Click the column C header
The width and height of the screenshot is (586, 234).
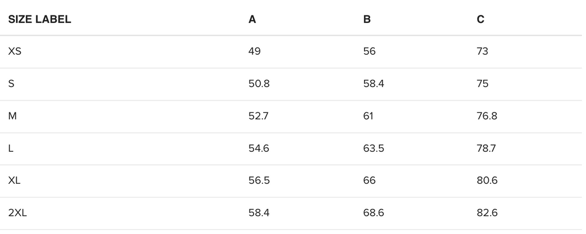[x=481, y=19]
